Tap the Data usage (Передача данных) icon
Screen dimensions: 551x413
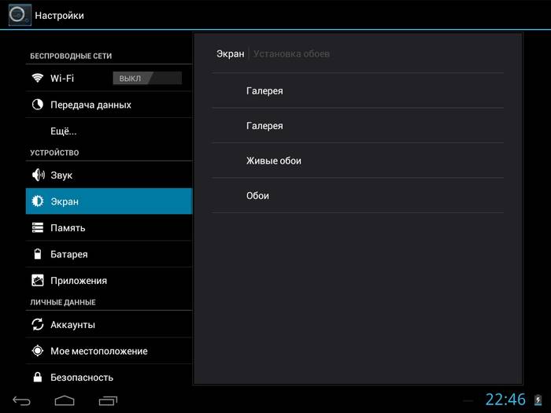coord(37,105)
